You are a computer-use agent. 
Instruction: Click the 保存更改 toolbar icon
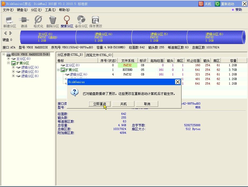(x=95, y=20)
